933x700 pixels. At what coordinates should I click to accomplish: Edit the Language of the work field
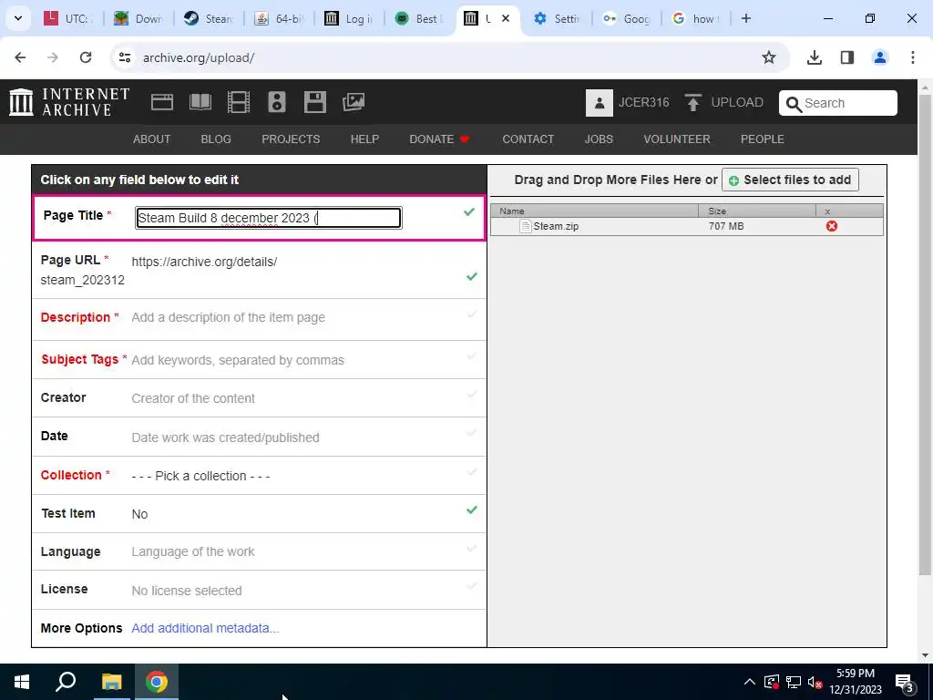(260, 551)
